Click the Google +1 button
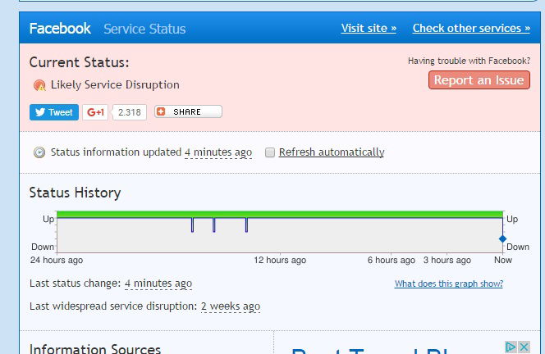Viewport: 545px width, 354px height. 95,112
